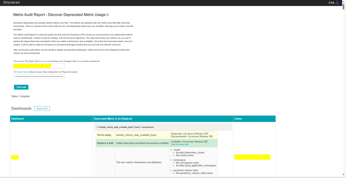Click 'Decommission: Dynatrace Release 296' text
The image size is (346, 178).
[192, 136]
